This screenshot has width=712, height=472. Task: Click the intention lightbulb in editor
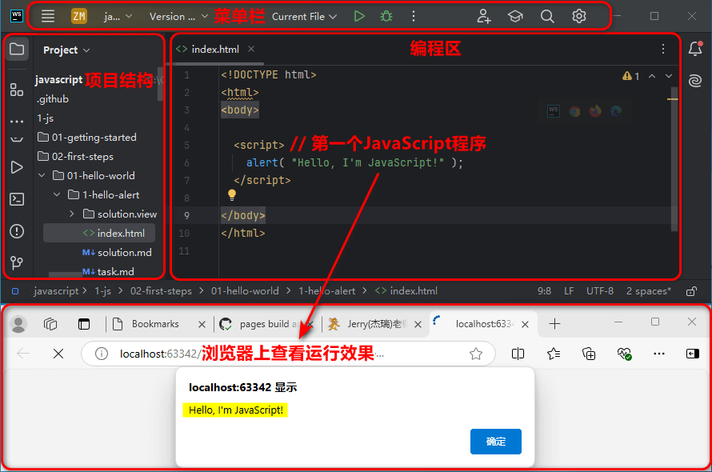[x=232, y=194]
